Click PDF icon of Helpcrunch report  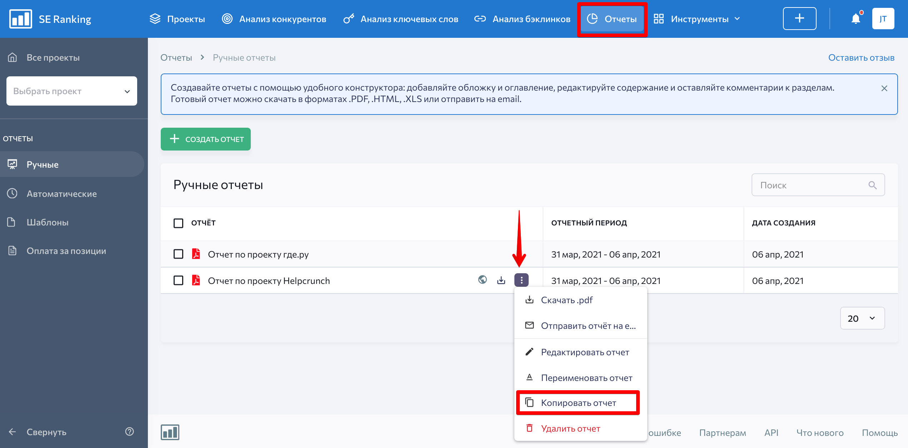(196, 280)
